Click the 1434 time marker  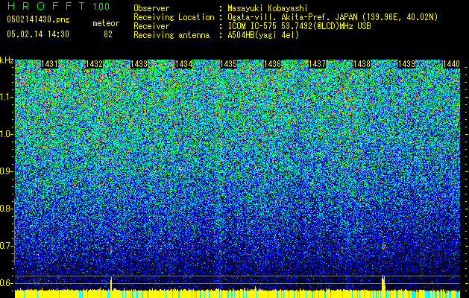pyautogui.click(x=183, y=64)
